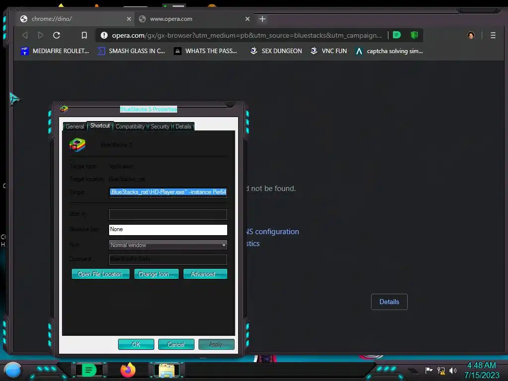Click the address bar URL field
The image size is (508, 381).
(247, 35)
